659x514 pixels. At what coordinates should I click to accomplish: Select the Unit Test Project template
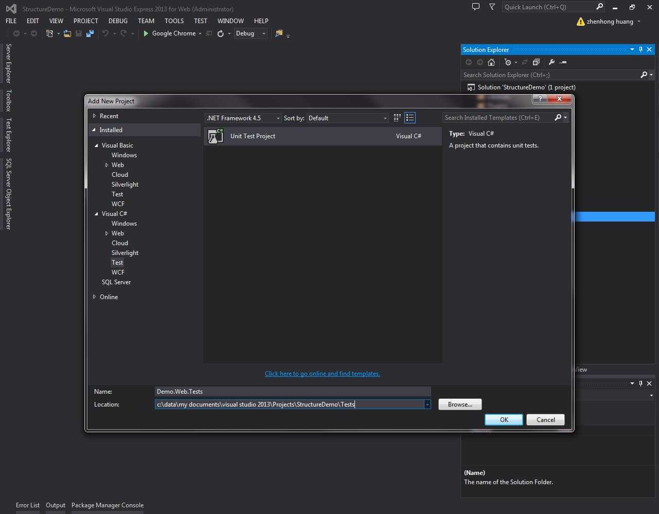[323, 136]
